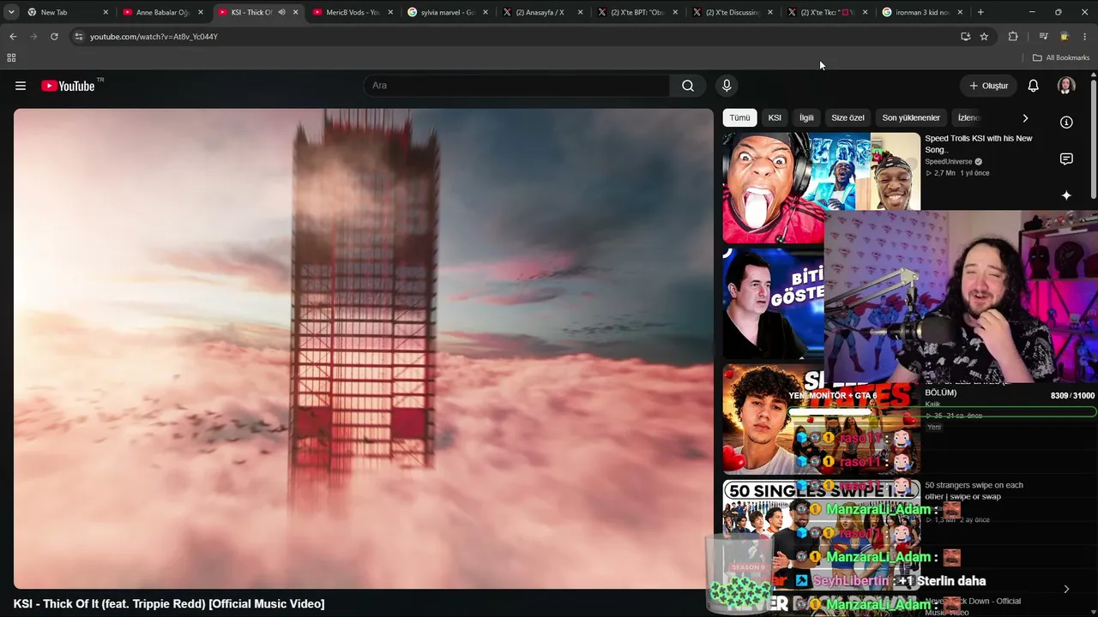The width and height of the screenshot is (1098, 617).
Task: Open the Oluştur create menu
Action: tap(988, 86)
